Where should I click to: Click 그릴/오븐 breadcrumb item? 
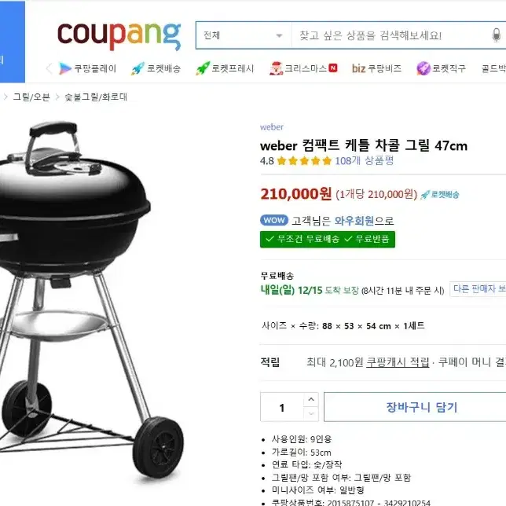coord(31,97)
